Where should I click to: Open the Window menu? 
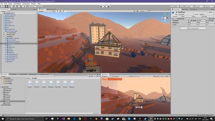34,4
